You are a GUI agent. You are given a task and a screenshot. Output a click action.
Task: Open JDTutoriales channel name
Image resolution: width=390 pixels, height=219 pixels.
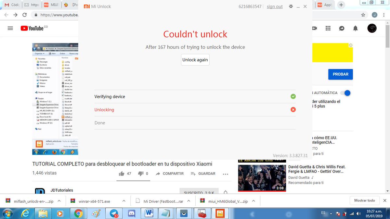pos(62,190)
